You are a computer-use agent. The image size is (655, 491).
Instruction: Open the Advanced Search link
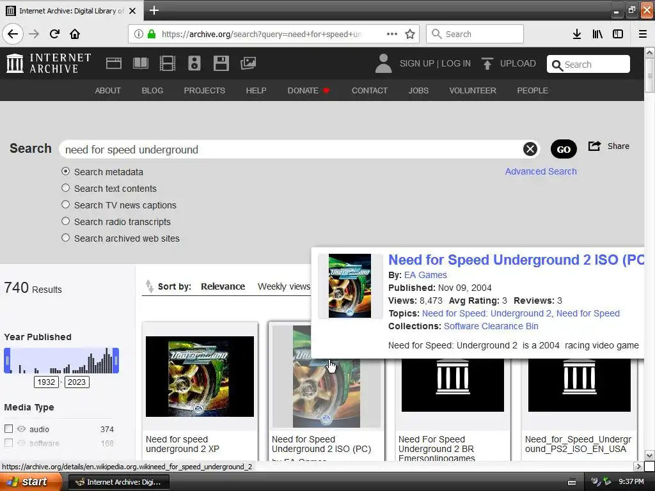541,171
